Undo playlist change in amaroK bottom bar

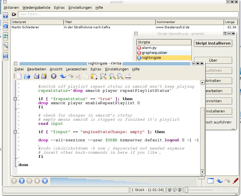pos(220,181)
